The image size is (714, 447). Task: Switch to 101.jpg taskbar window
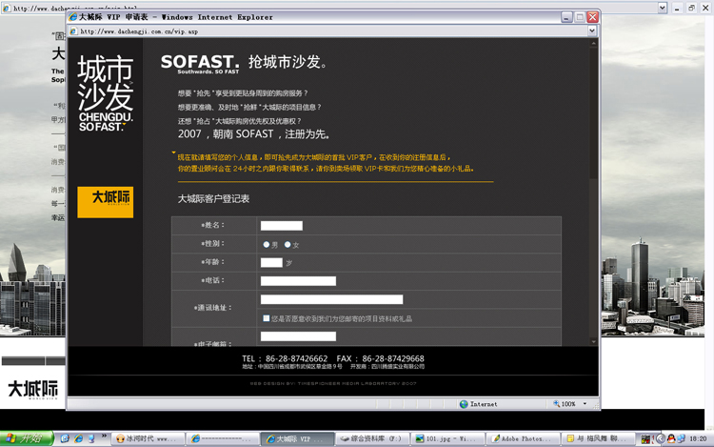coord(447,438)
